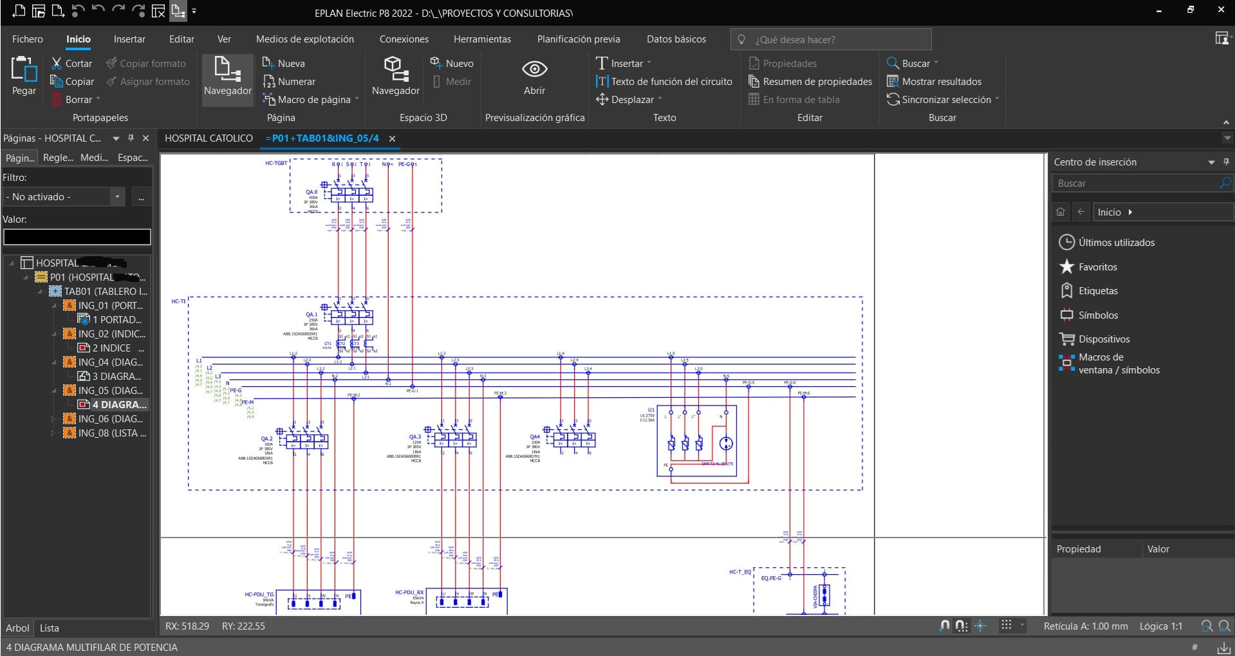Select the 2 INDICE page in tree
1235x656 pixels.
point(111,348)
